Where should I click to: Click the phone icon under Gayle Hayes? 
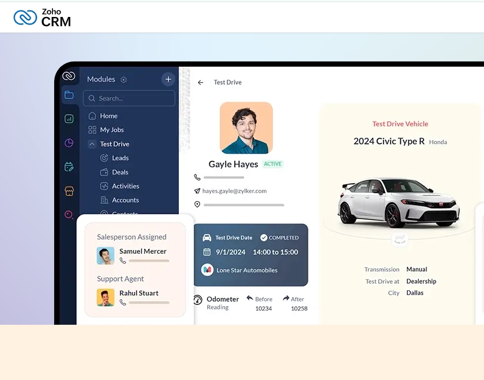(197, 177)
